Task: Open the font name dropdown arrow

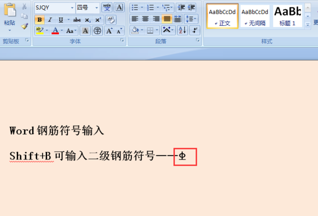Action: 72,8
